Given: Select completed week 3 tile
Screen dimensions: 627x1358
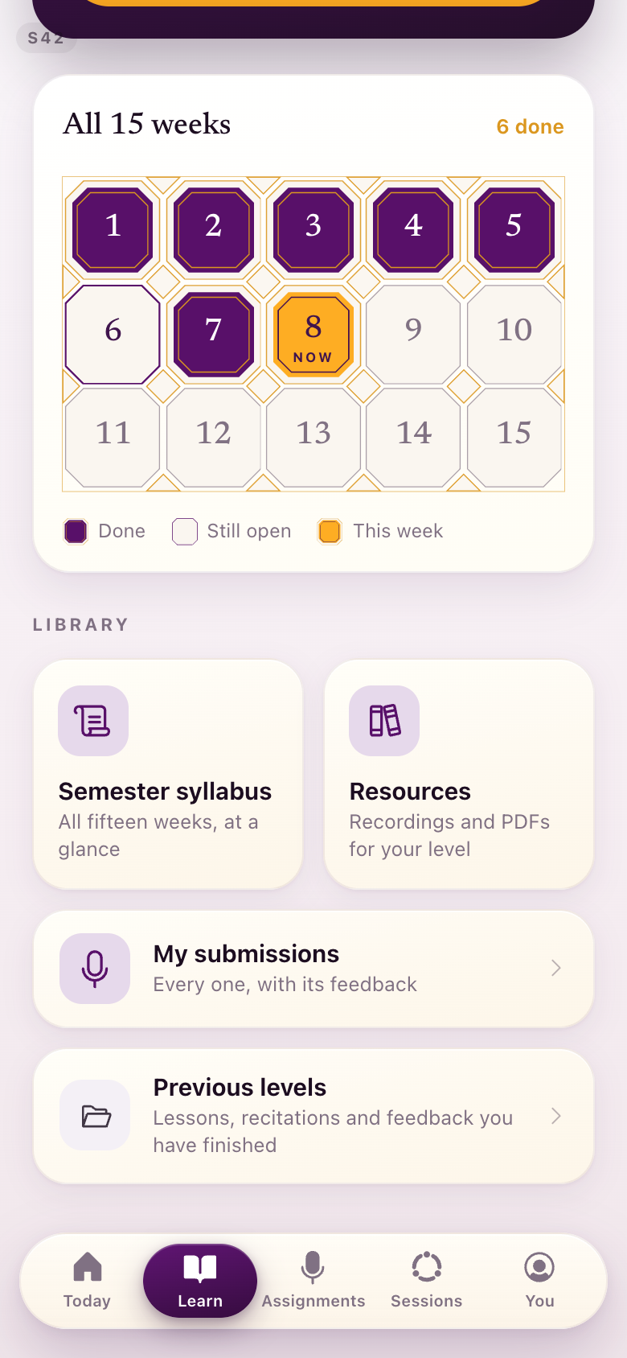Looking at the screenshot, I should click(313, 229).
